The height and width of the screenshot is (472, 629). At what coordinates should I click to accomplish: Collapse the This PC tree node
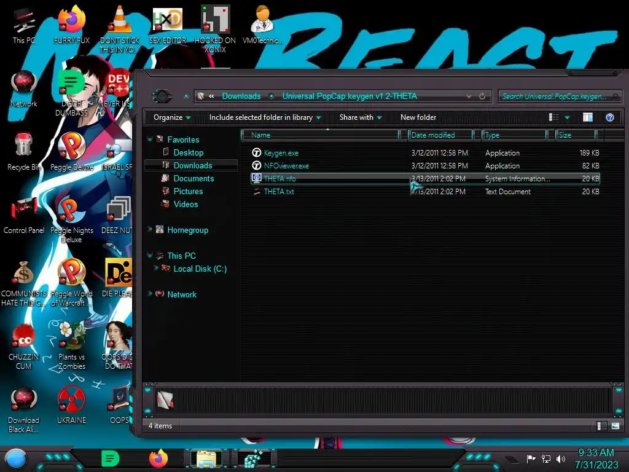point(150,255)
